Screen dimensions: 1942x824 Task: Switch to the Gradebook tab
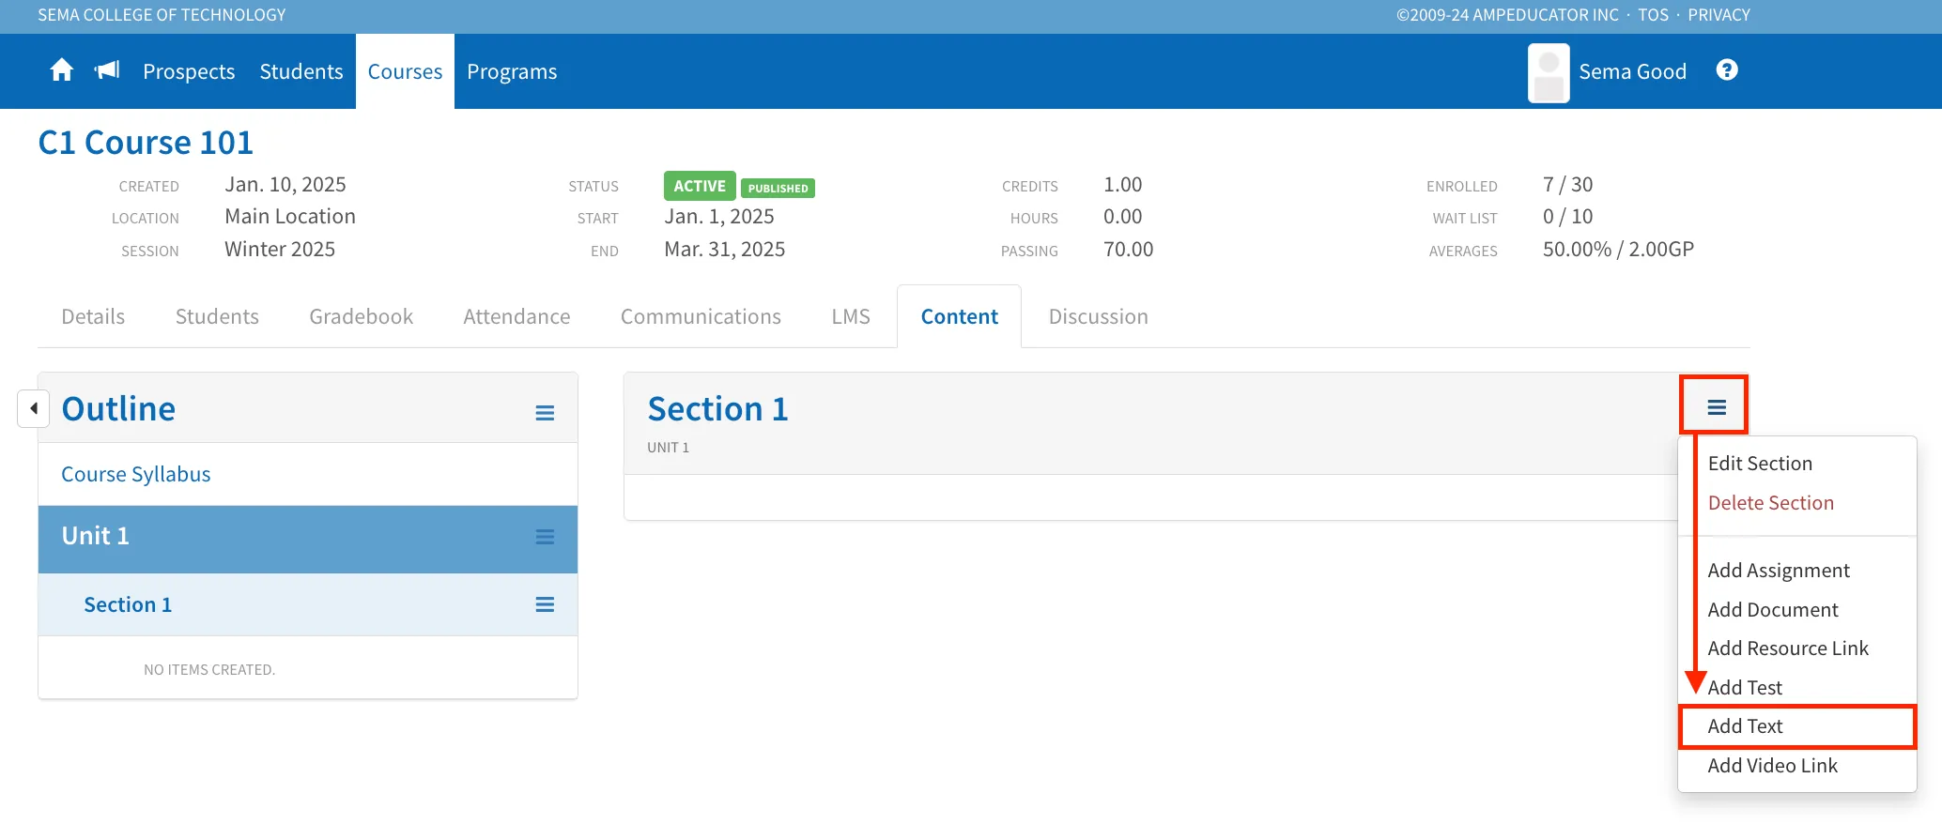(362, 316)
